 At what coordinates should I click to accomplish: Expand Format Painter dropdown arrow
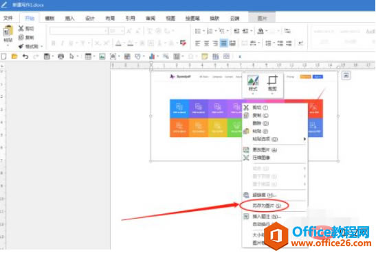click(42, 47)
